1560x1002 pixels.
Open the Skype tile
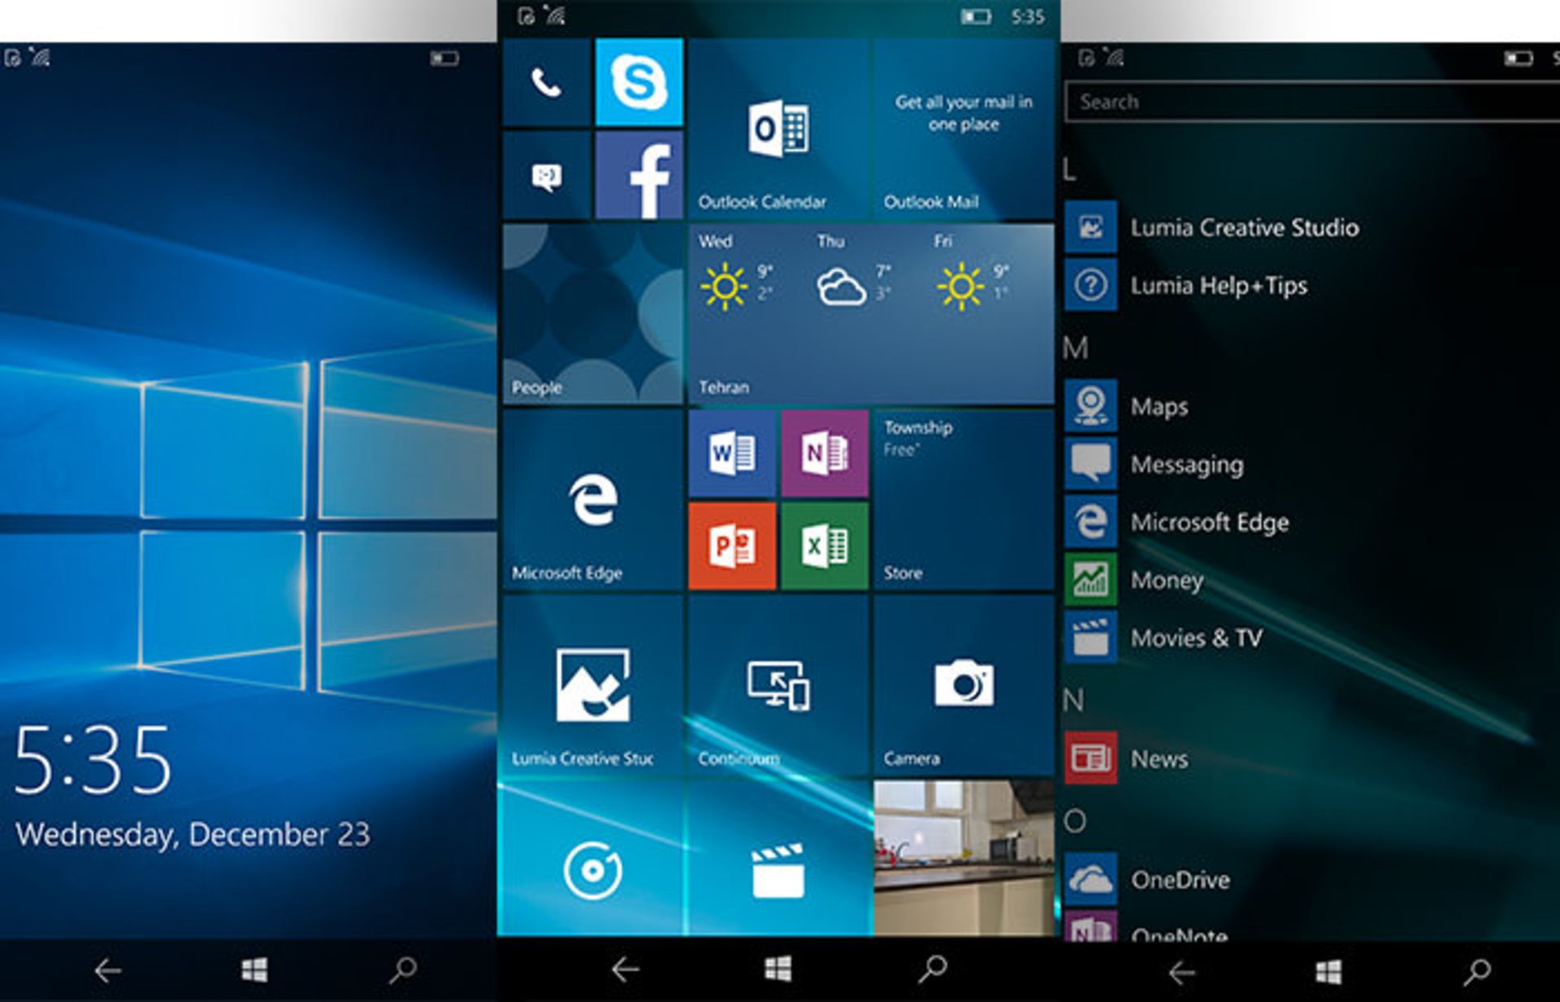(x=641, y=84)
